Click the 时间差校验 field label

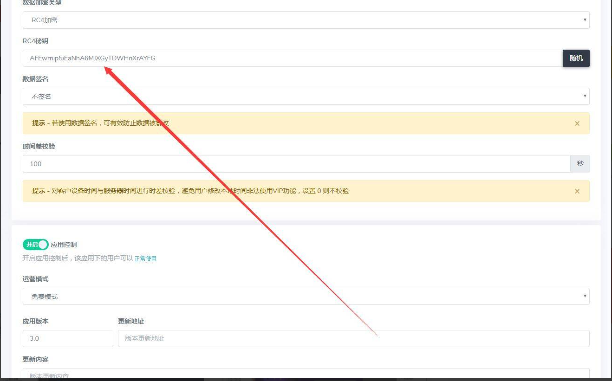[x=39, y=146]
